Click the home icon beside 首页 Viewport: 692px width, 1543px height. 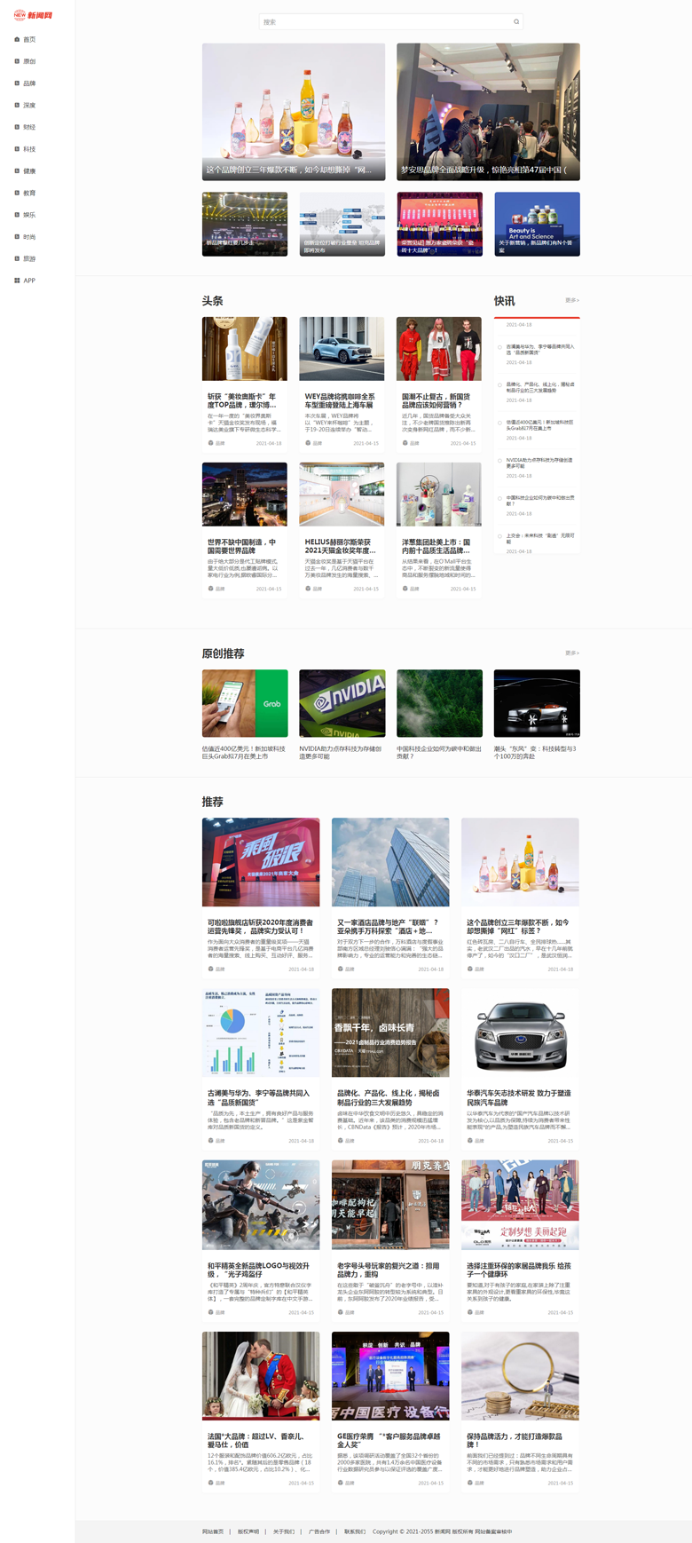[x=17, y=39]
